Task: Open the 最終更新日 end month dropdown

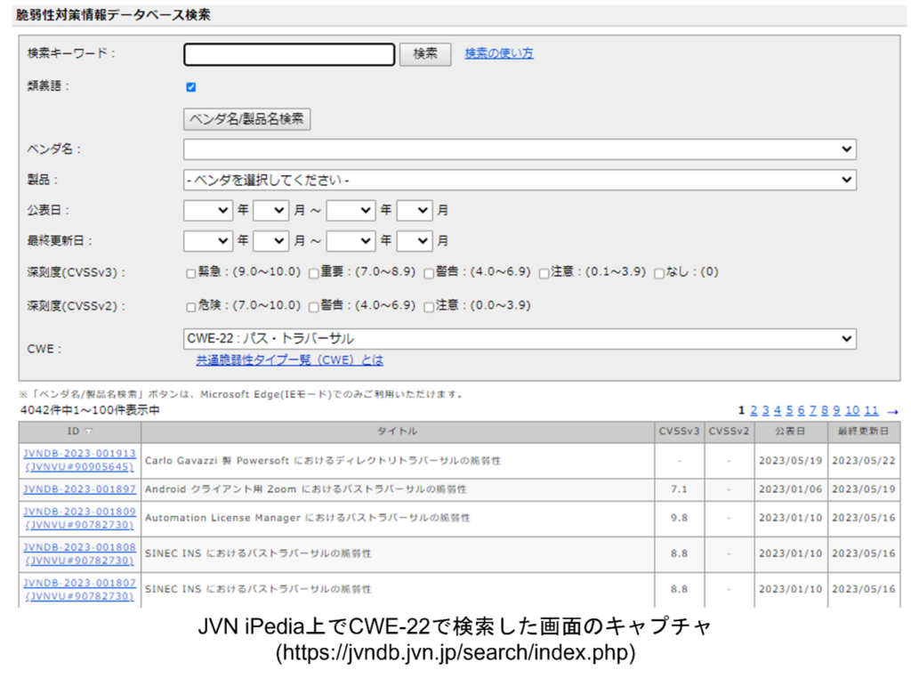Action: 415,241
